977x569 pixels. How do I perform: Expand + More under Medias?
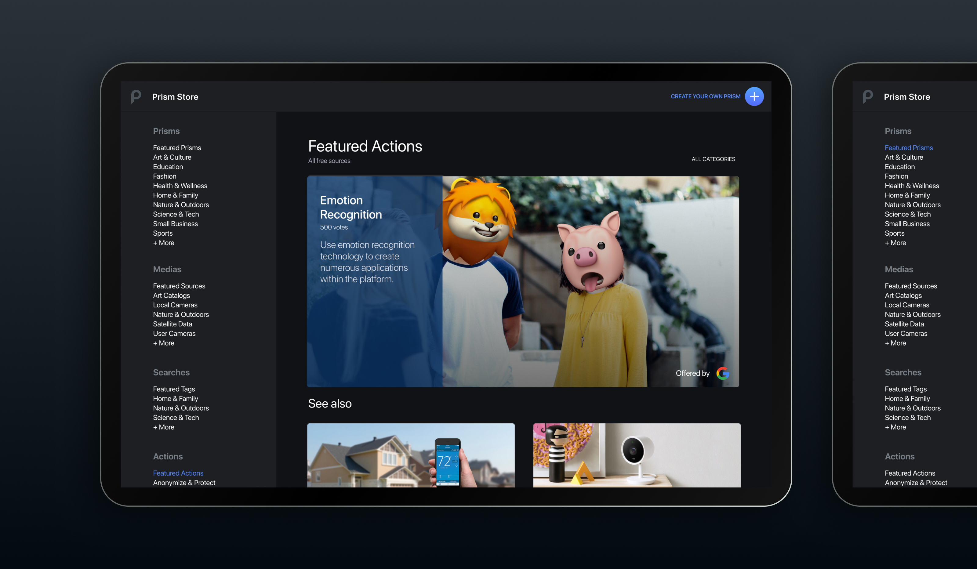pos(163,343)
